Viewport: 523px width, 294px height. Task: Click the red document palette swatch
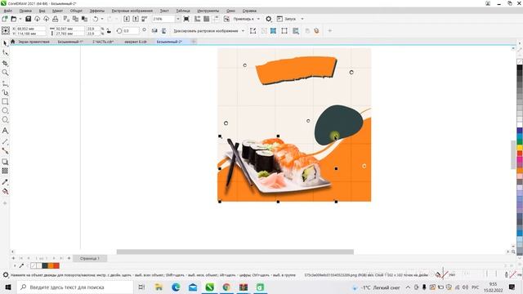coord(56,265)
